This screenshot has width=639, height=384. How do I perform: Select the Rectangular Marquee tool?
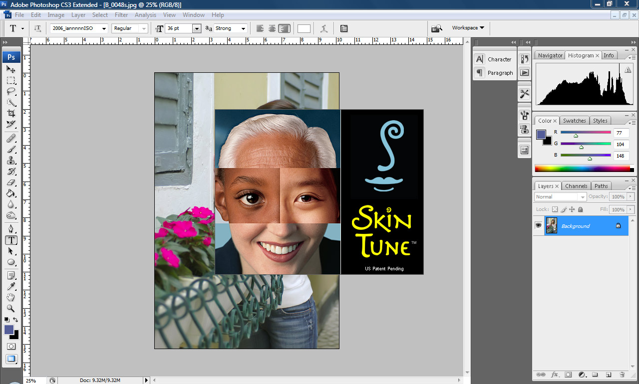pos(11,80)
